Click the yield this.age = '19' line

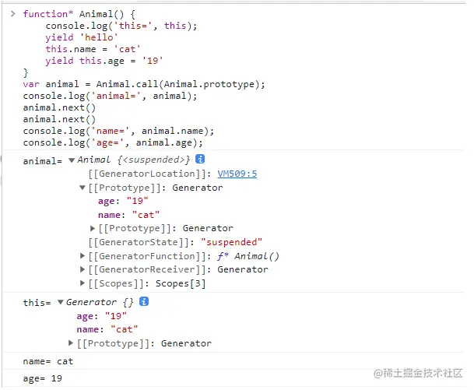point(104,61)
